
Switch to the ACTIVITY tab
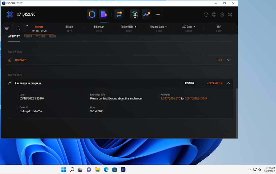[x=14, y=36]
